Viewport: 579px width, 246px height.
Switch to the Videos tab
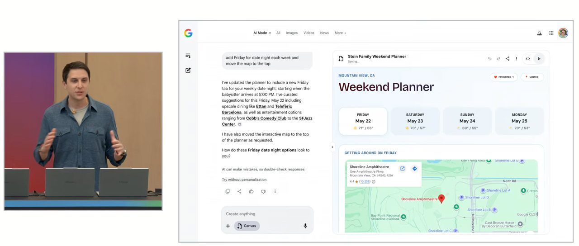click(309, 33)
